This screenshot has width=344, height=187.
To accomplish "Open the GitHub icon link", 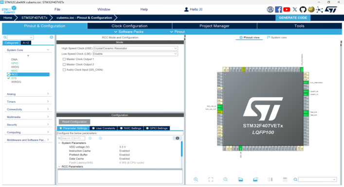I will coord(303,9).
